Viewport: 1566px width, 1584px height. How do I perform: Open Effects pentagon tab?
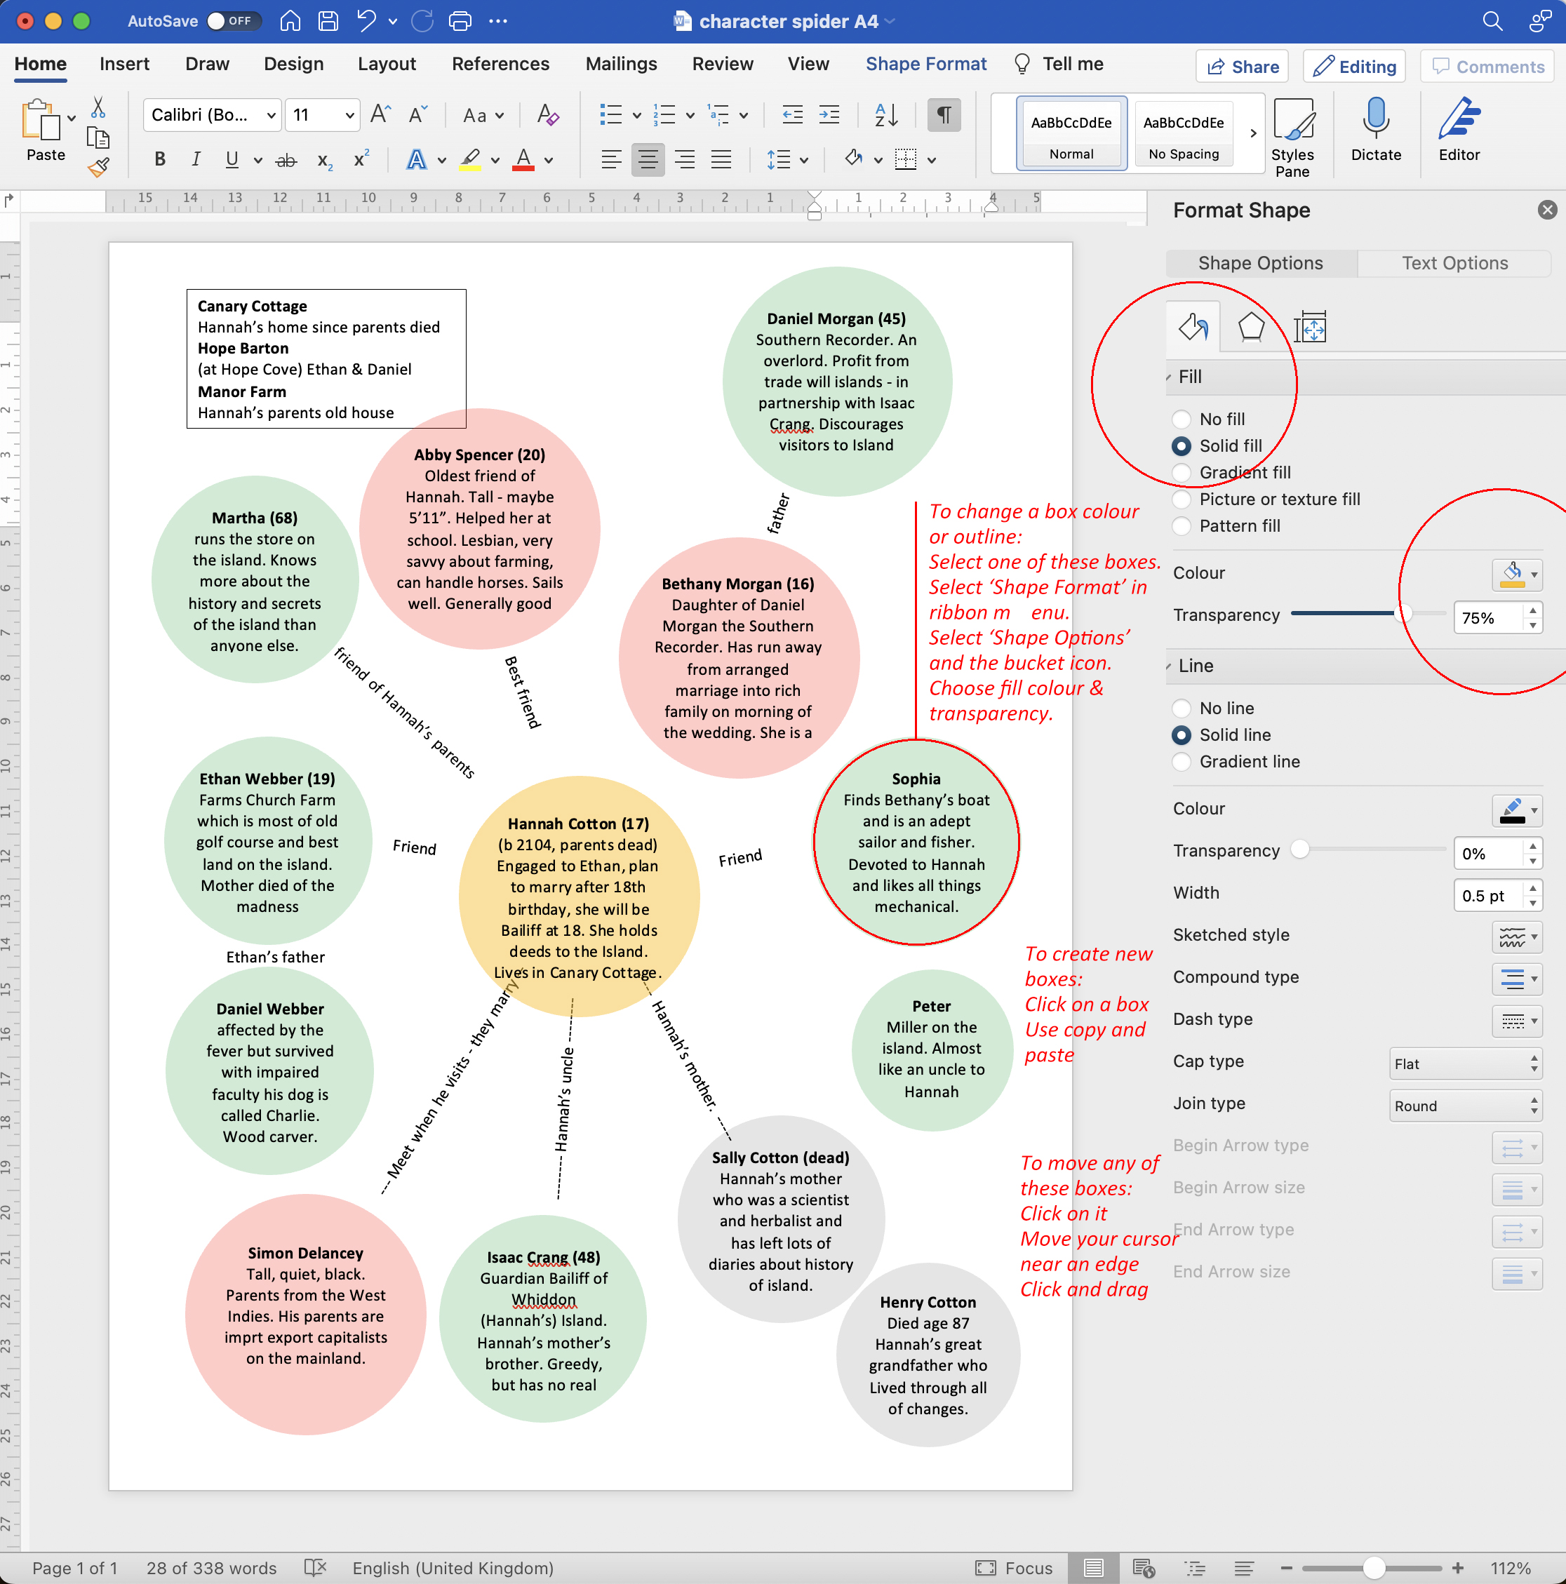click(1250, 327)
